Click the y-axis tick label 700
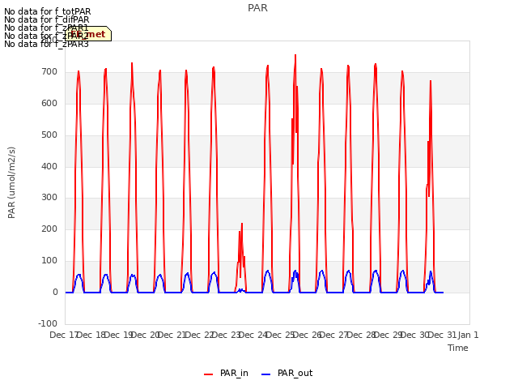This screenshot has height=389, width=518. pyautogui.click(x=49, y=72)
